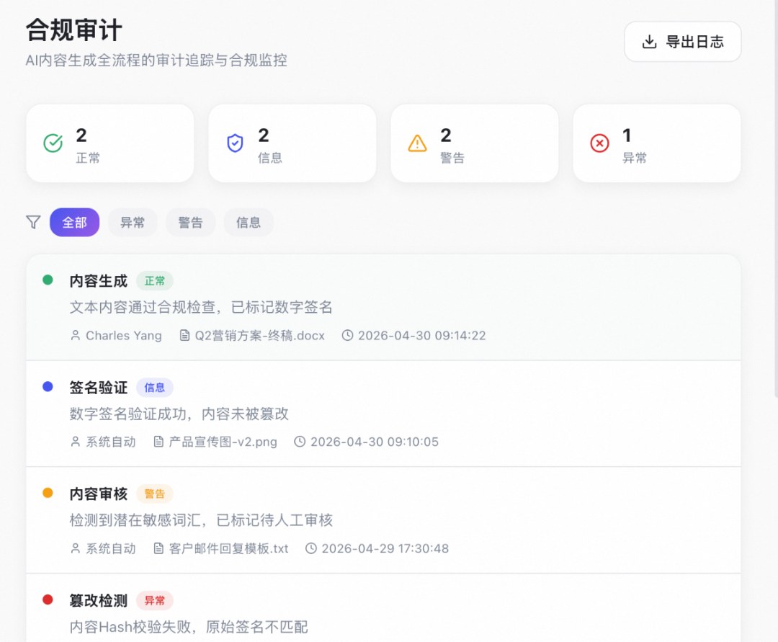This screenshot has width=778, height=642.
Task: Click the 篡改检测 entry title
Action: tap(98, 601)
